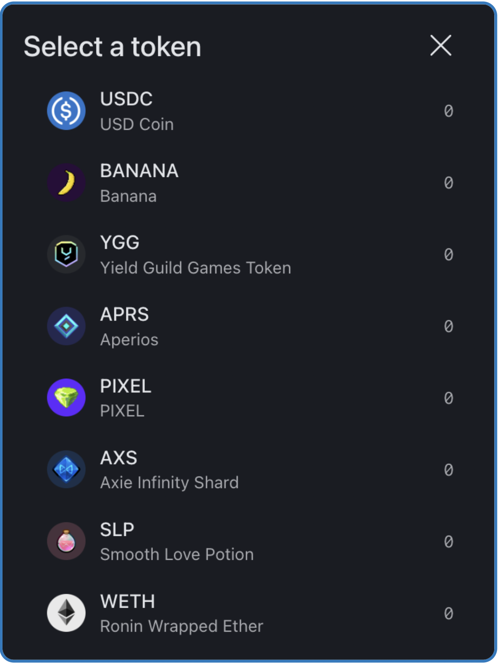Click the WETH balance value

(x=448, y=614)
